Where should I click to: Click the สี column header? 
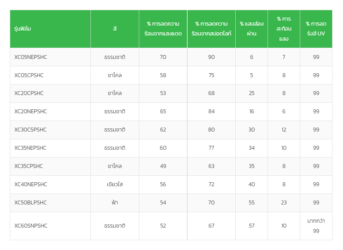click(x=115, y=29)
